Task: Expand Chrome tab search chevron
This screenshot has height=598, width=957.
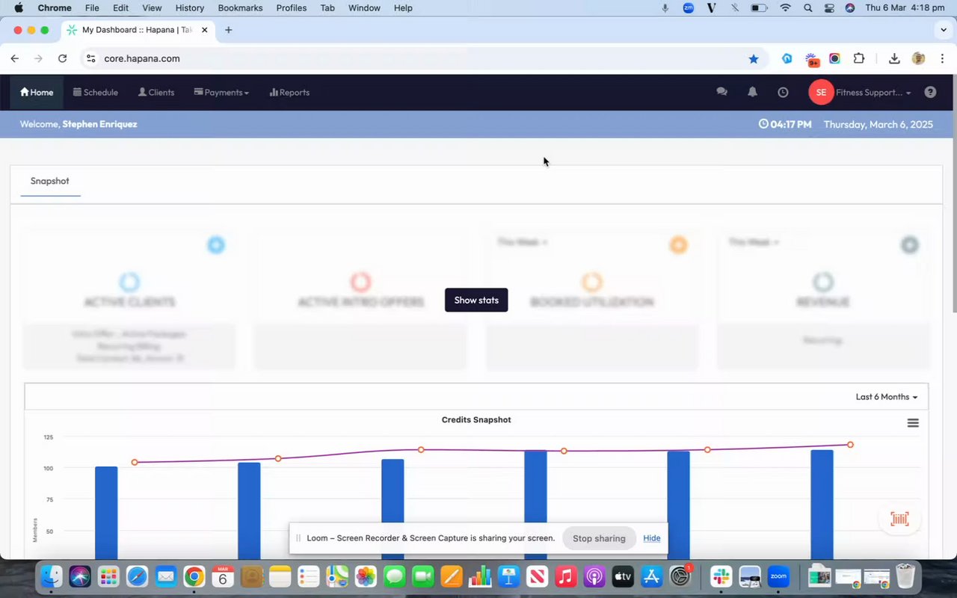Action: 943,30
